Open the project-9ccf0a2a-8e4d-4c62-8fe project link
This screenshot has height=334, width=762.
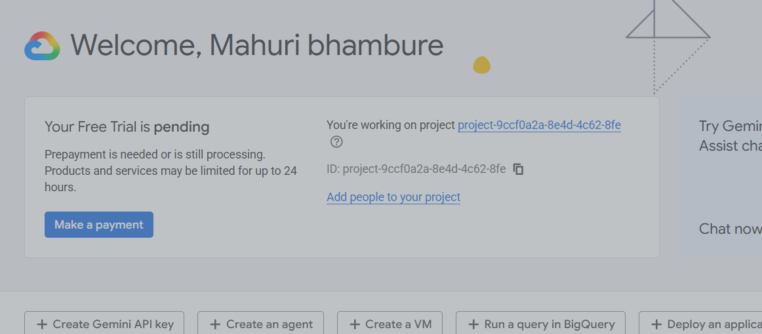539,125
